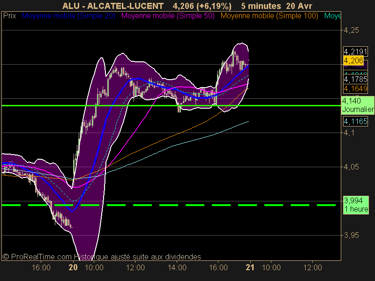Click the green '3,994 1 heure' level label

pos(356,205)
